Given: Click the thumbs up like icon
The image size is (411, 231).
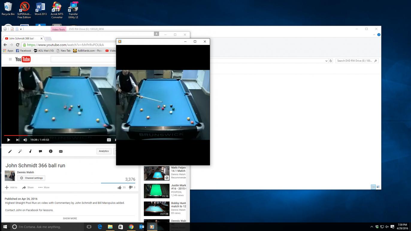Looking at the screenshot, I should tap(120, 187).
